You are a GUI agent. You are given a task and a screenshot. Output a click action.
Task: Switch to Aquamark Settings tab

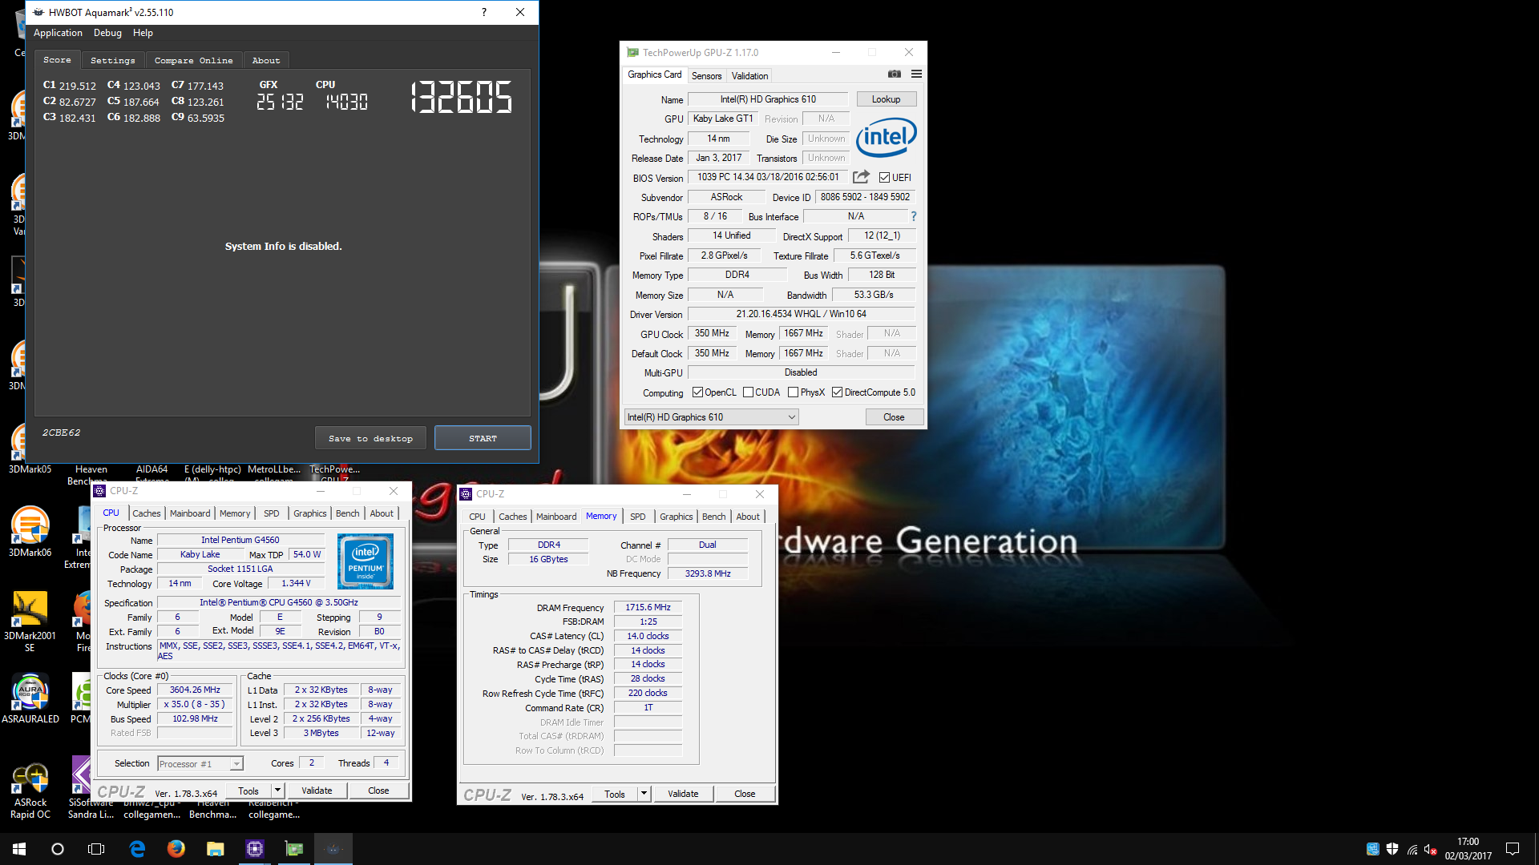113,60
